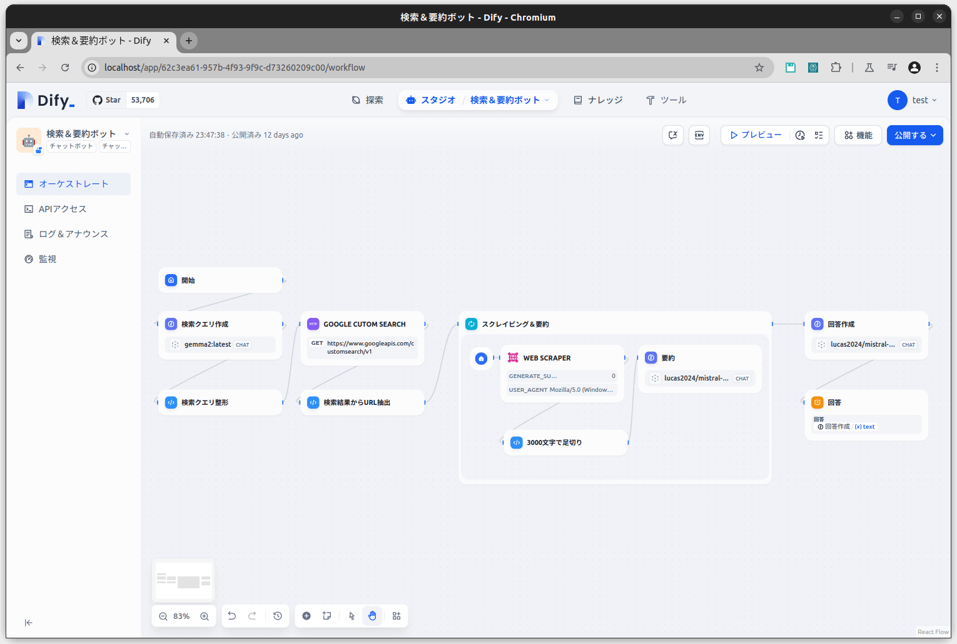Open the ナレッジ tab
Screen dimensions: 957x644
pyautogui.click(x=598, y=100)
